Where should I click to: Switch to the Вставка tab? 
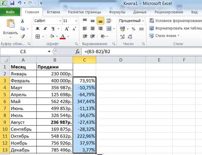tap(53, 12)
